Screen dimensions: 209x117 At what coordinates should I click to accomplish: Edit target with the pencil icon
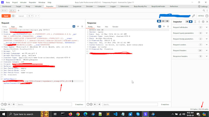point(193,16)
